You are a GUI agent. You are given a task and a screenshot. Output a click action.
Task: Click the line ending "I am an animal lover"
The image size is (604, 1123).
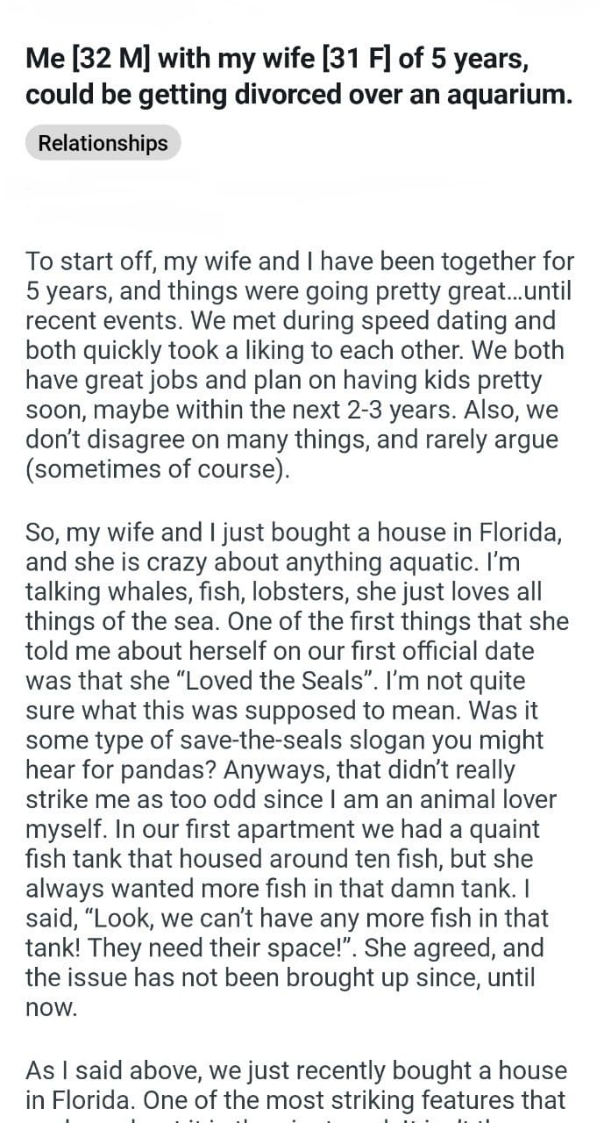tap(290, 800)
